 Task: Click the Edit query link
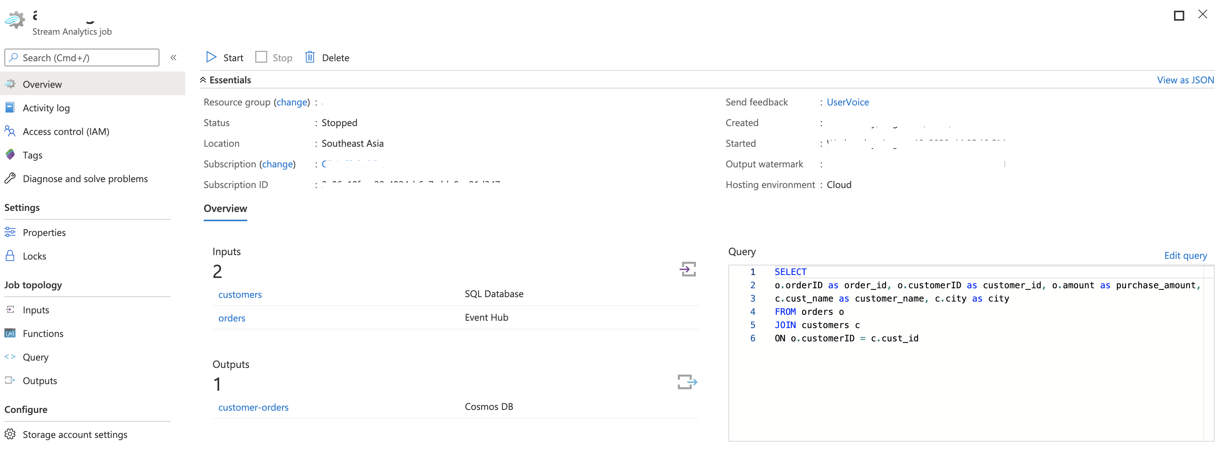tap(1185, 255)
